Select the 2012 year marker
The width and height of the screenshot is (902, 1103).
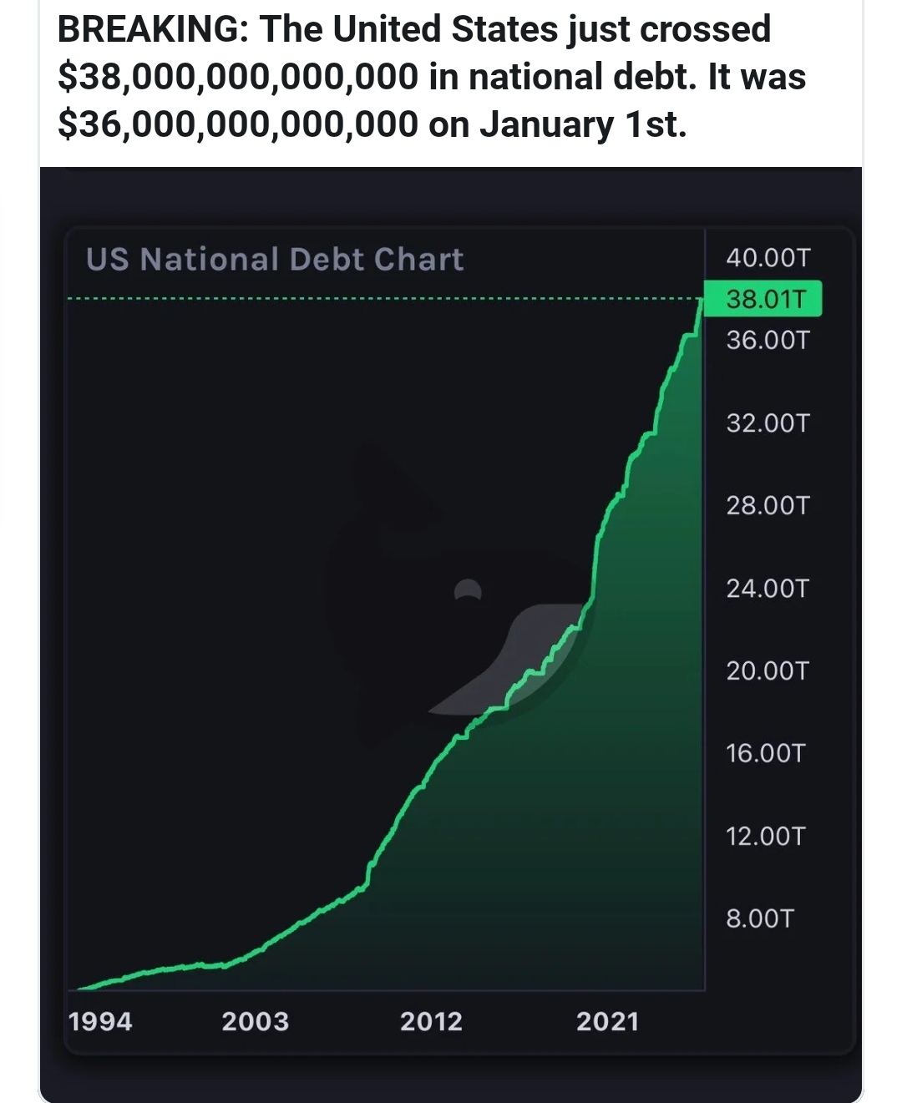431,1021
